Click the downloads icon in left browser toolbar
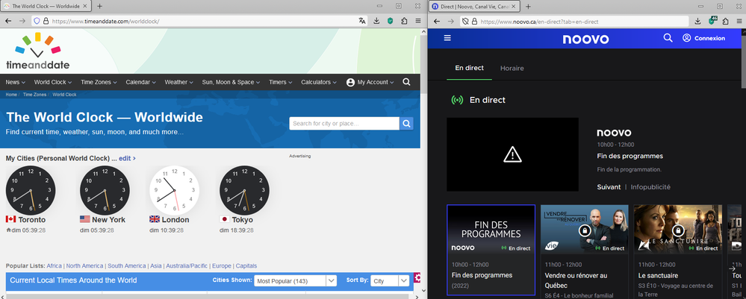Image resolution: width=746 pixels, height=299 pixels. [x=376, y=21]
